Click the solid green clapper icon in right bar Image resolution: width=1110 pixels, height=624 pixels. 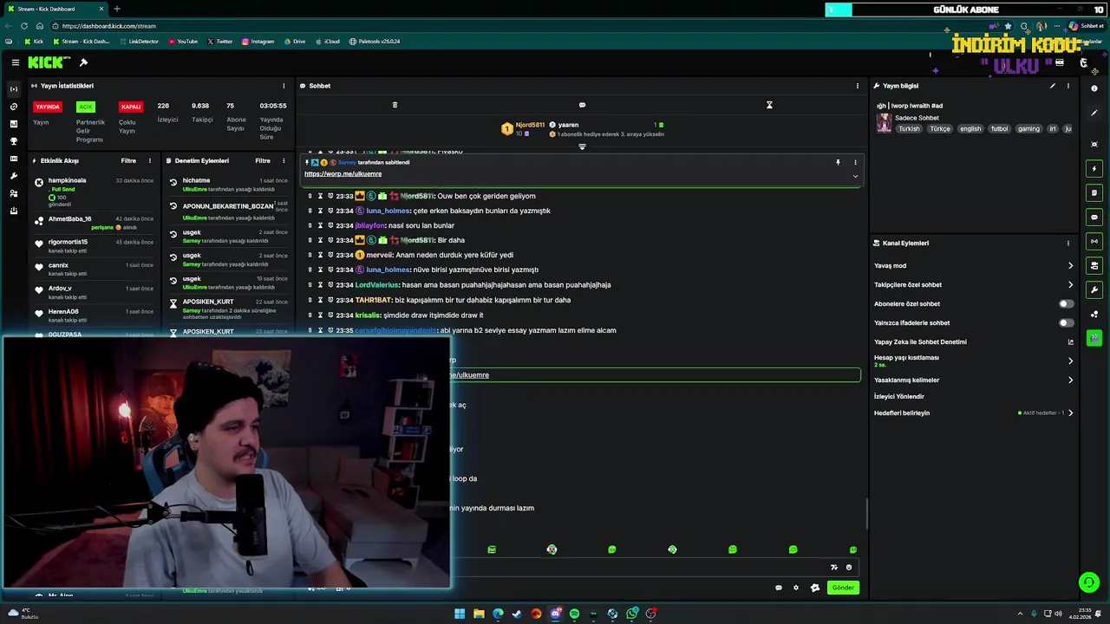click(x=1094, y=338)
